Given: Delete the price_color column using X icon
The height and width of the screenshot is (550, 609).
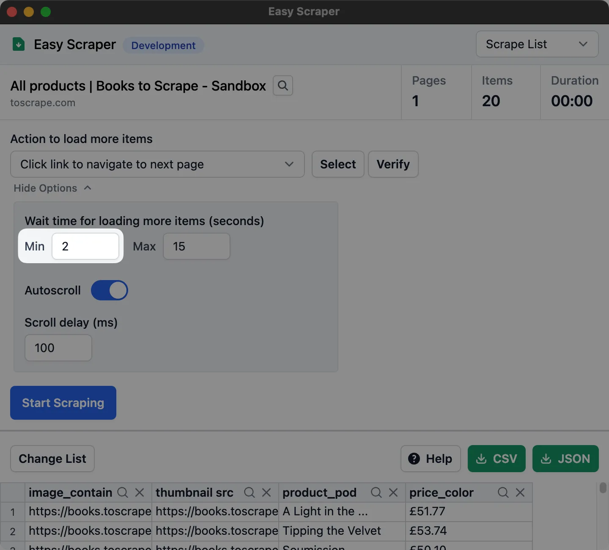Looking at the screenshot, I should click(520, 492).
